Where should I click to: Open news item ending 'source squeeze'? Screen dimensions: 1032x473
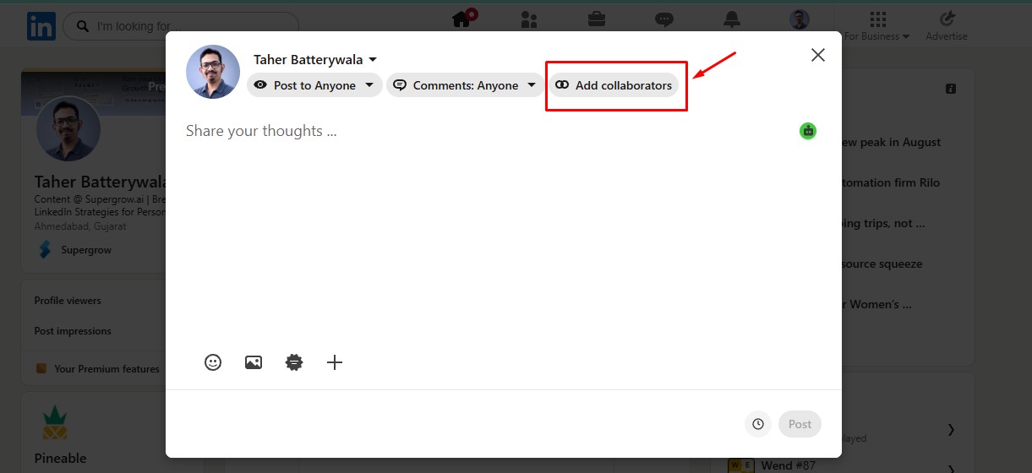[x=882, y=264]
